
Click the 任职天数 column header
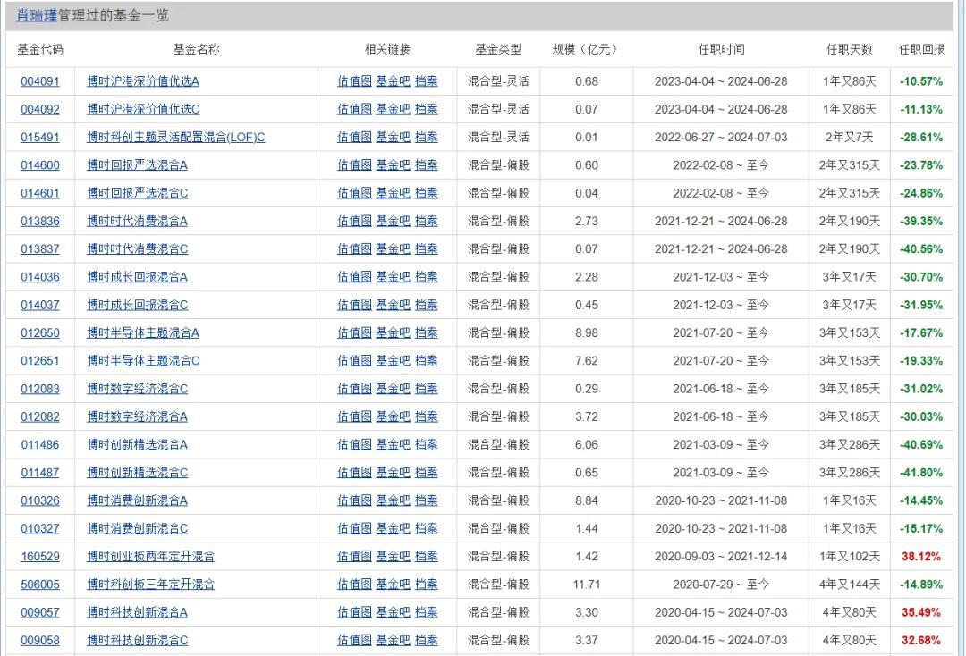click(x=850, y=49)
